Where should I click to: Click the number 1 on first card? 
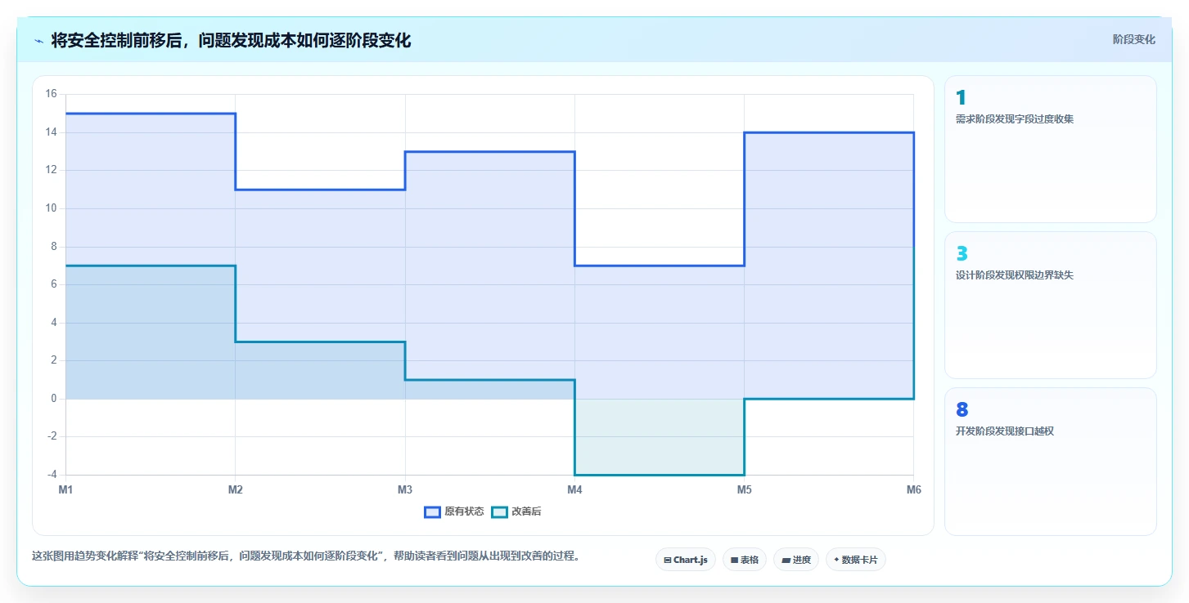point(961,97)
